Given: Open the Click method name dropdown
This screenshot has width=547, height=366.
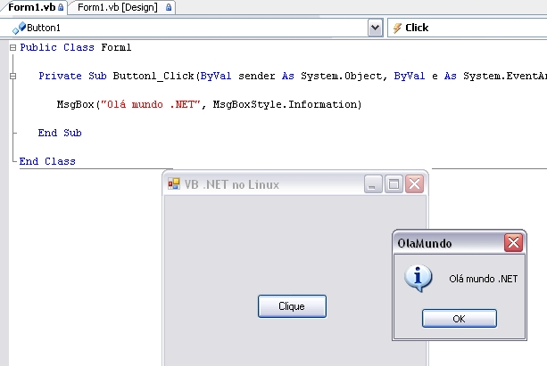Looking at the screenshot, I should click(x=467, y=28).
